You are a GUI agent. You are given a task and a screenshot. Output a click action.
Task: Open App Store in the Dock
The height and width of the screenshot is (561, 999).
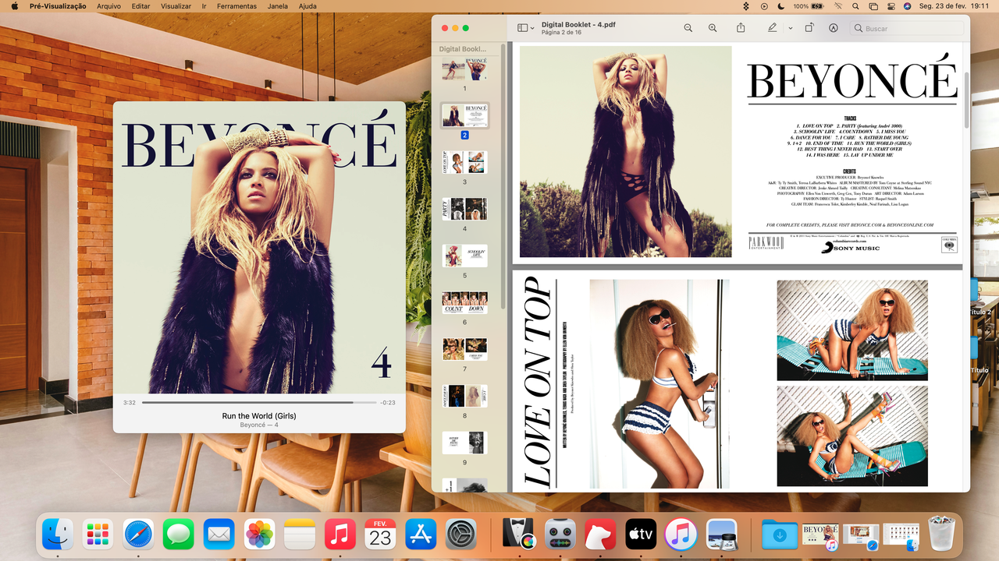pyautogui.click(x=421, y=534)
